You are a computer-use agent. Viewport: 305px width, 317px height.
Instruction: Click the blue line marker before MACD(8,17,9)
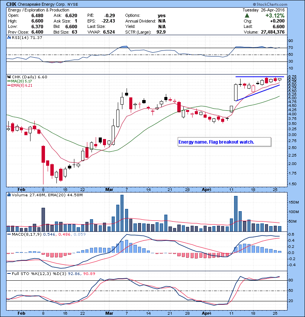pyautogui.click(x=9, y=234)
